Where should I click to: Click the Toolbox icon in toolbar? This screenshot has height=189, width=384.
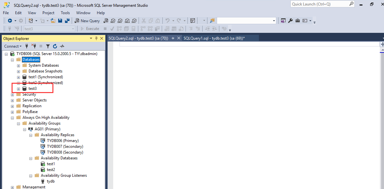pyautogui.click(x=297, y=21)
